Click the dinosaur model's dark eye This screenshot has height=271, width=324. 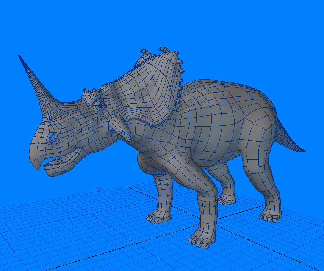point(100,106)
